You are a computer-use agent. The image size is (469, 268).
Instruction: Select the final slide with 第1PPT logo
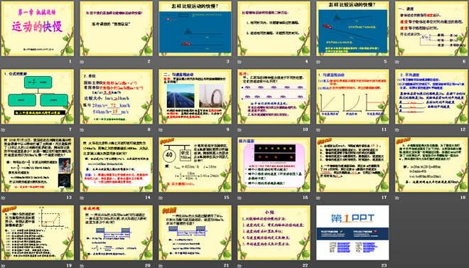tap(352, 232)
